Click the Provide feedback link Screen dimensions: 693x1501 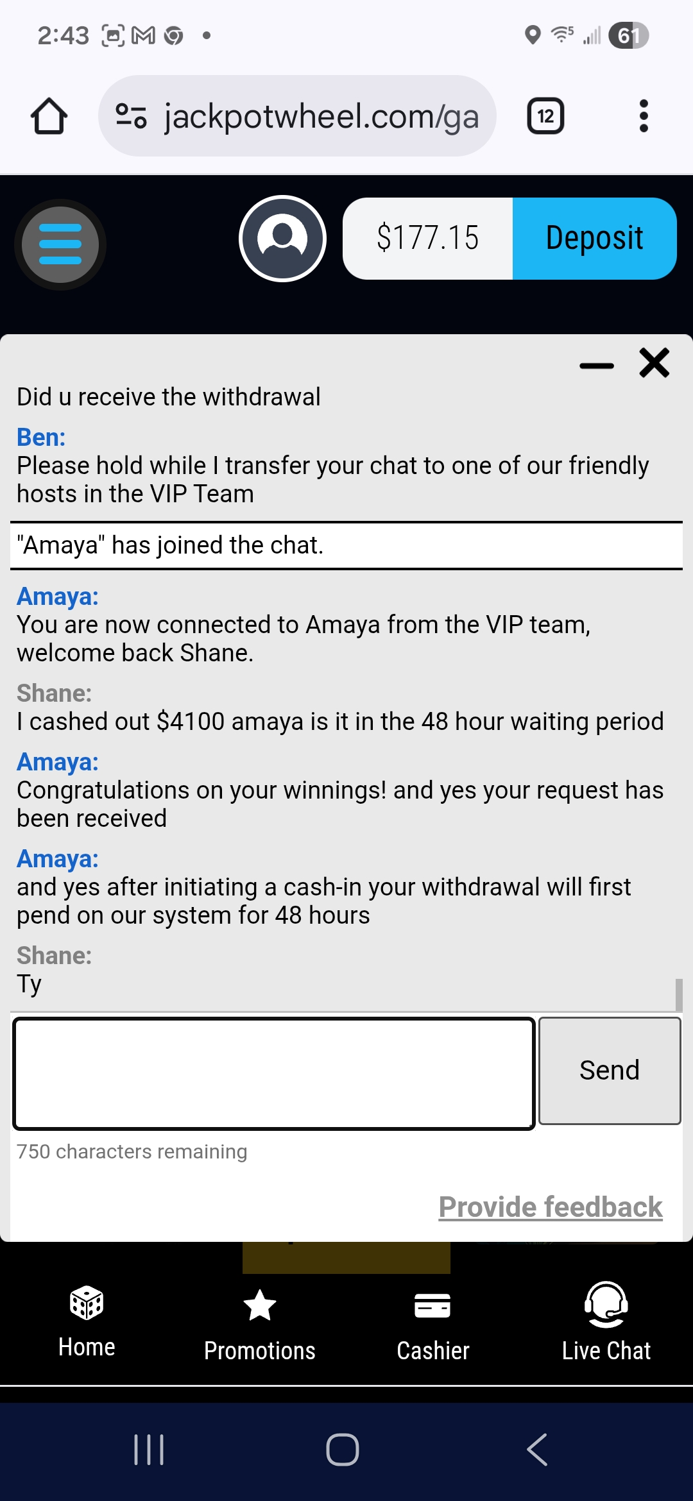click(x=550, y=1207)
